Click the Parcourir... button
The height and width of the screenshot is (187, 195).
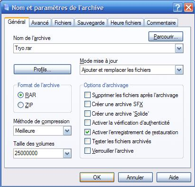coord(166,37)
